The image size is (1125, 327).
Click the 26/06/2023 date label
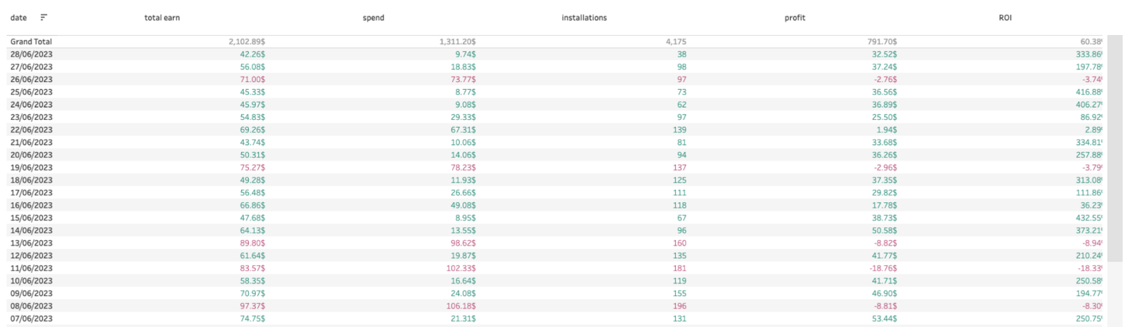[x=31, y=79]
